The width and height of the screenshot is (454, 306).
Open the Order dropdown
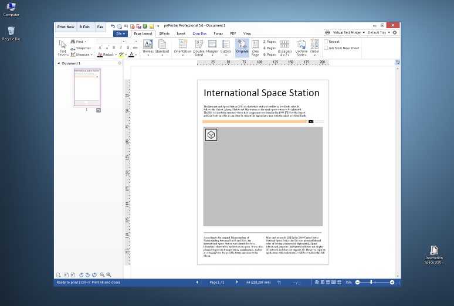pos(314,48)
